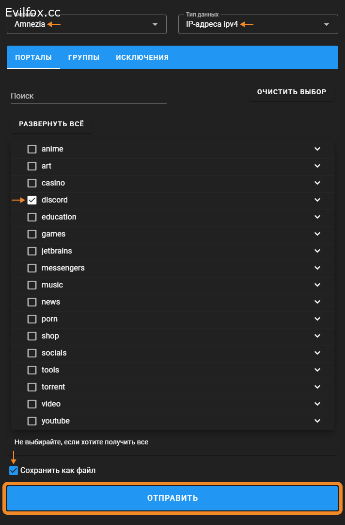Screen dimensions: 345x525
Task: Click the РАЗВЕРНУТЬ ВСЁ button
Action: [x=51, y=124]
